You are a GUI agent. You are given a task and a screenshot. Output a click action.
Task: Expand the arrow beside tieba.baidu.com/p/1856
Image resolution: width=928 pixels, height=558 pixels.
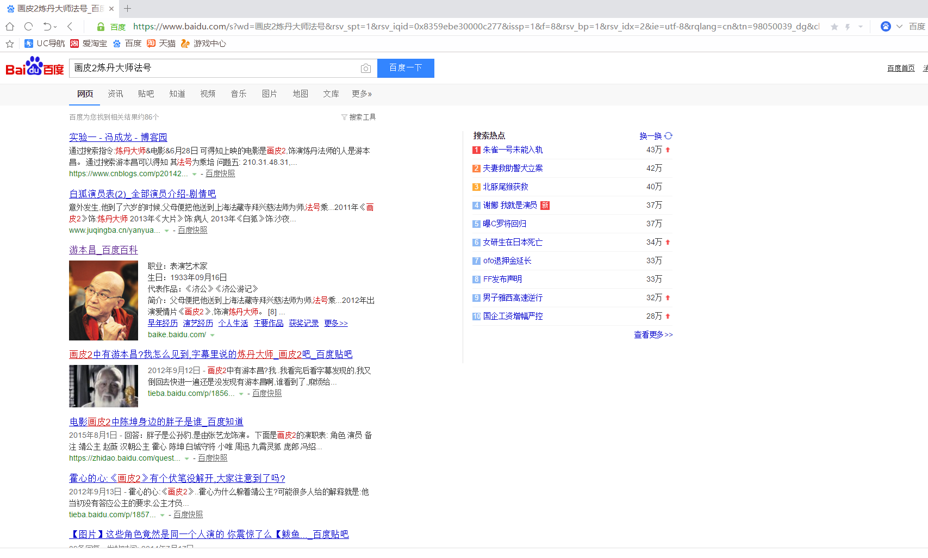(x=241, y=394)
